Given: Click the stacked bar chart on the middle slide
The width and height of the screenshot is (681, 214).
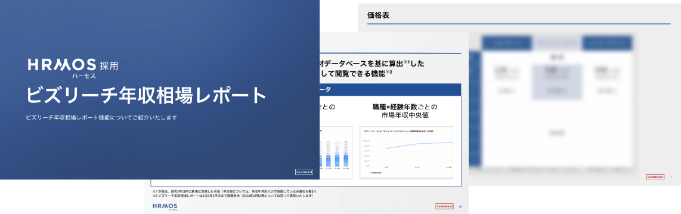Looking at the screenshot, I should [x=336, y=153].
